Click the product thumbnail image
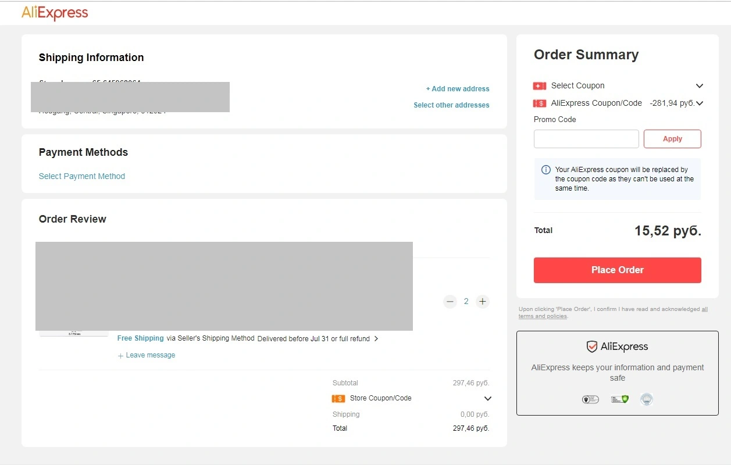Viewport: 731px width, 465px height. [x=74, y=334]
